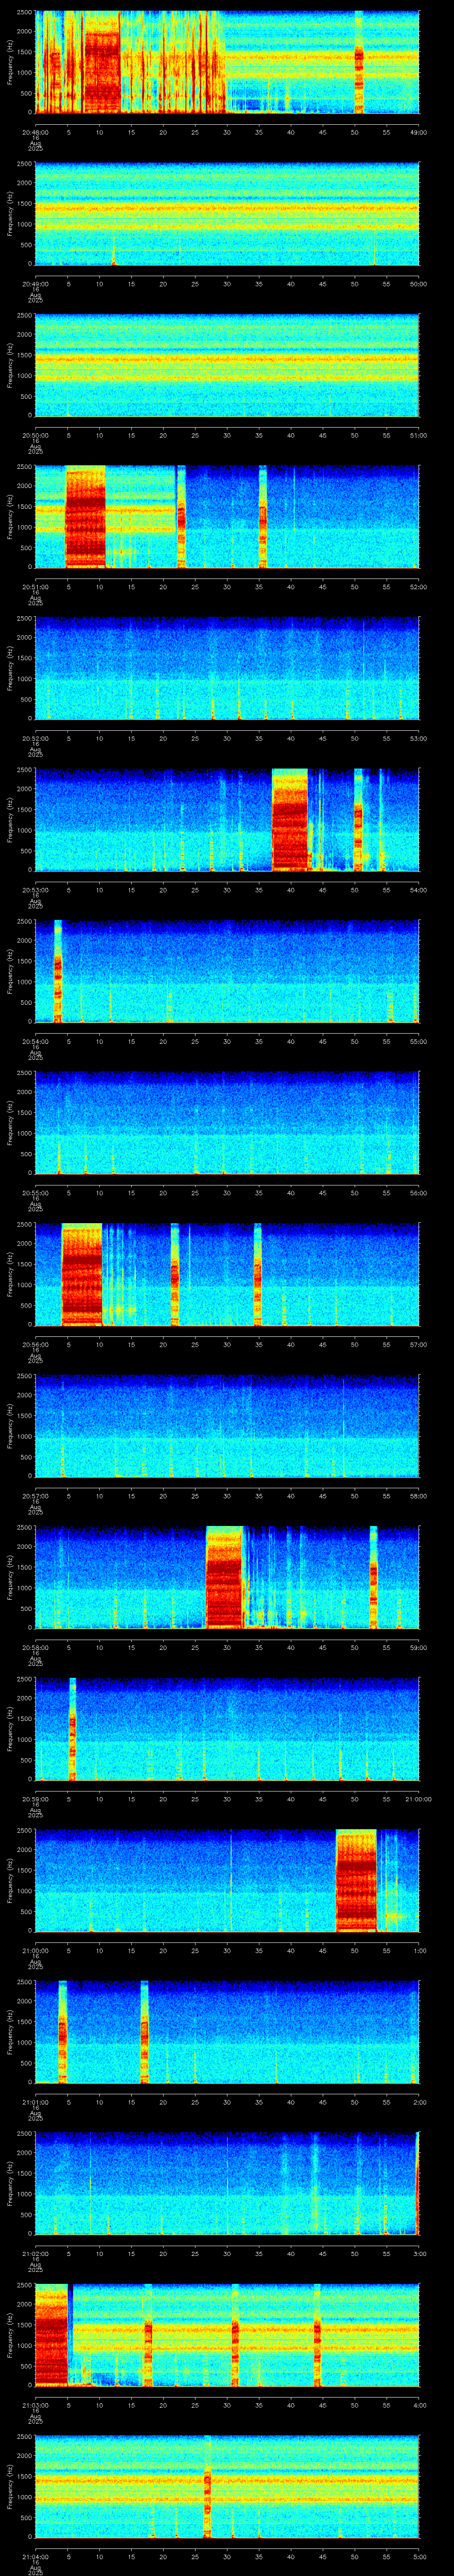Click the 56:00 end time label
454x2576 pixels.
418,1193
